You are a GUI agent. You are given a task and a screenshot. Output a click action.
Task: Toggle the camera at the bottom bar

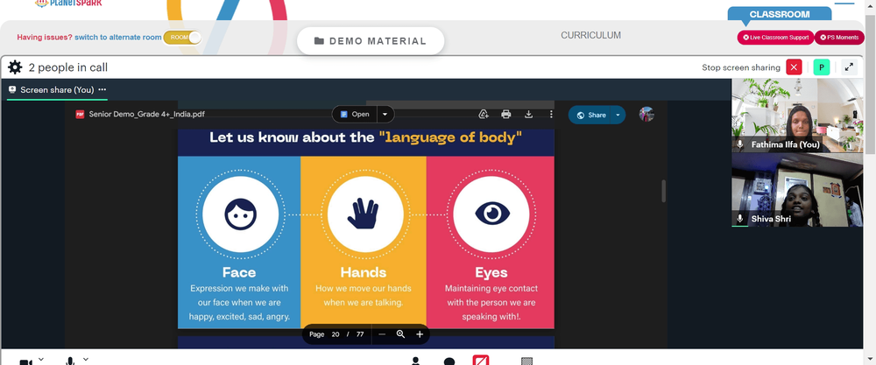(25, 361)
